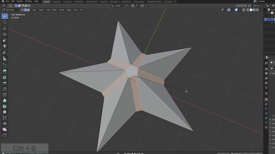Choose the Cursor tool
This screenshot has width=275, height=154.
tap(5, 22)
